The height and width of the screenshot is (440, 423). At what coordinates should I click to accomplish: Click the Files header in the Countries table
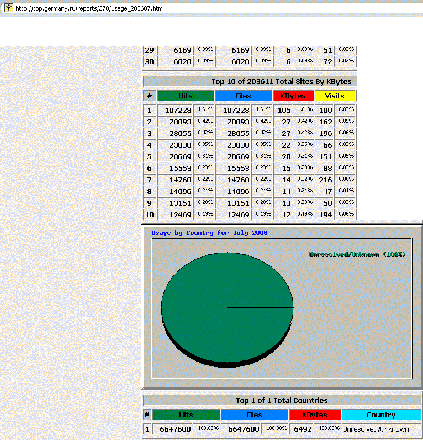click(254, 415)
